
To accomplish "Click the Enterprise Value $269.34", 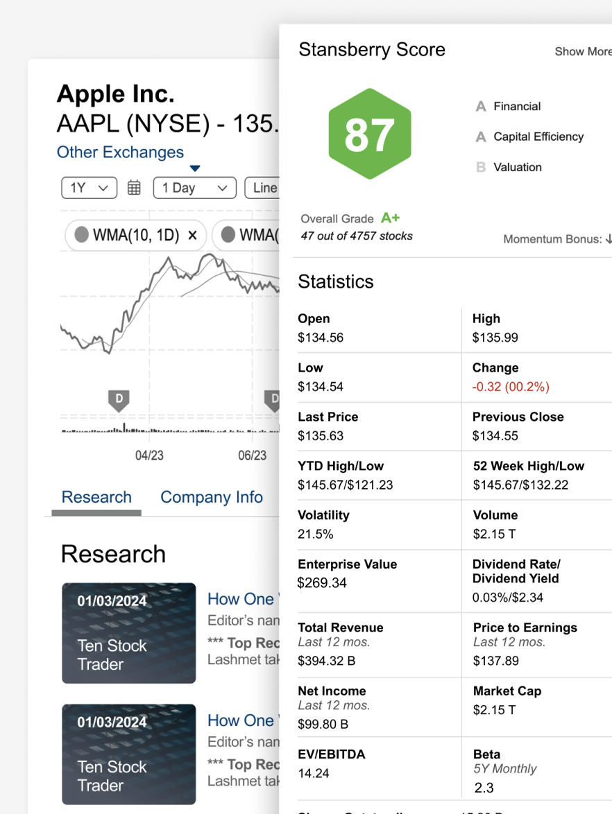I will [x=321, y=583].
